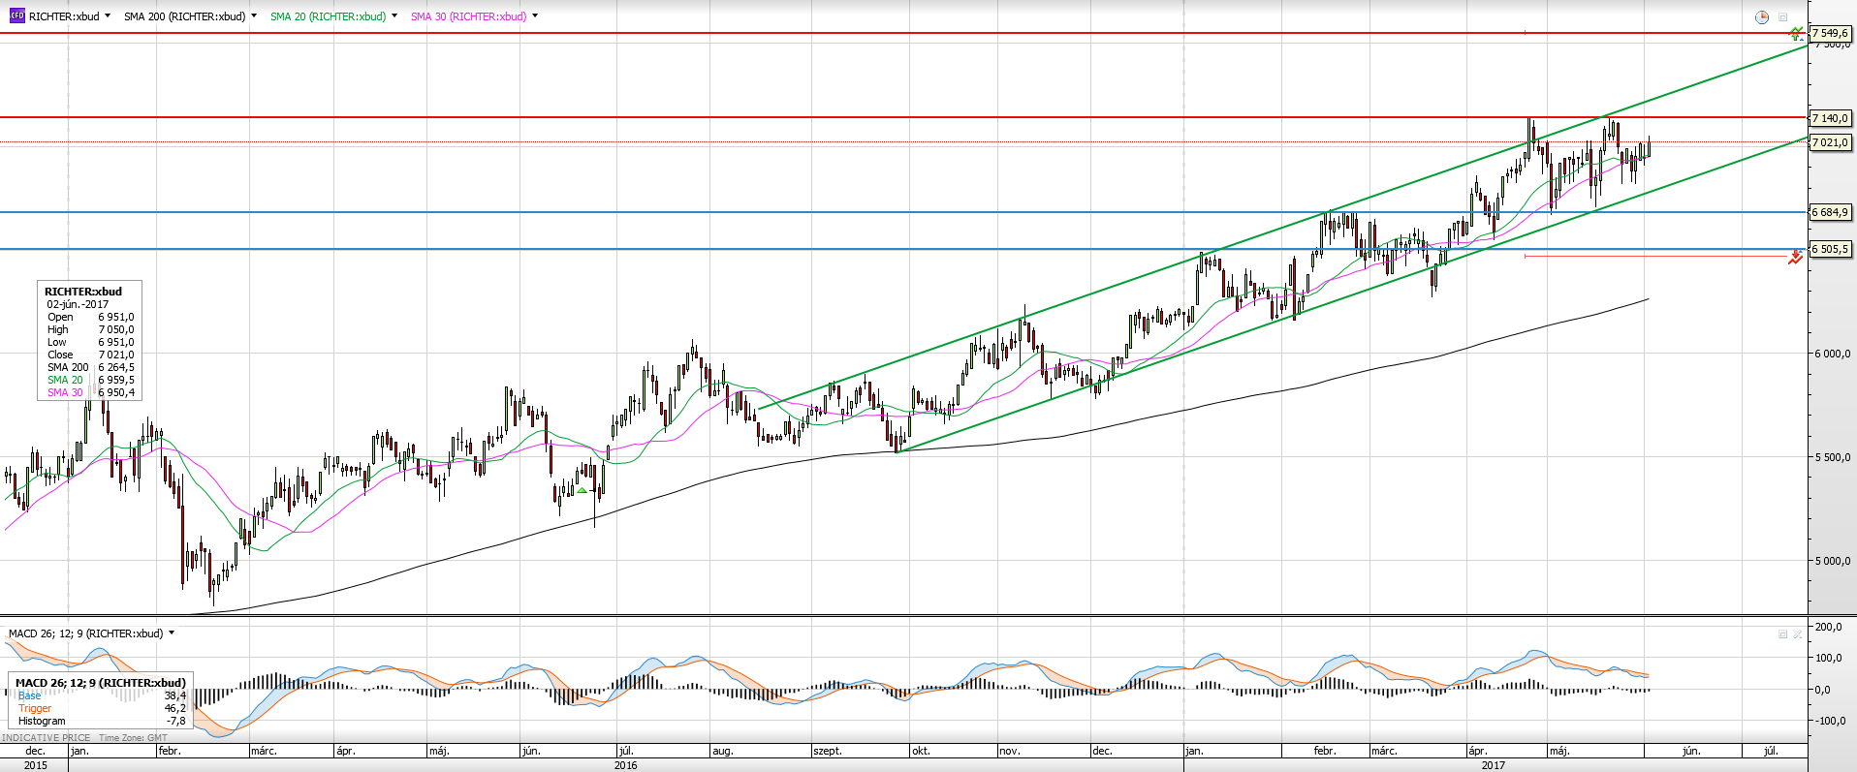This screenshot has height=772, width=1857.
Task: Click the 6 000,0 price axis label
Action: 1832,354
